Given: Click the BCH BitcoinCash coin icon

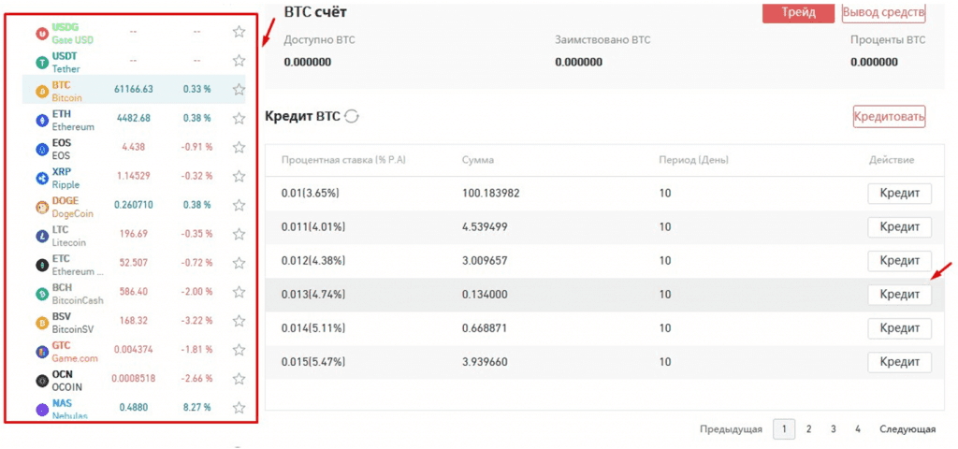Looking at the screenshot, I should point(42,294).
